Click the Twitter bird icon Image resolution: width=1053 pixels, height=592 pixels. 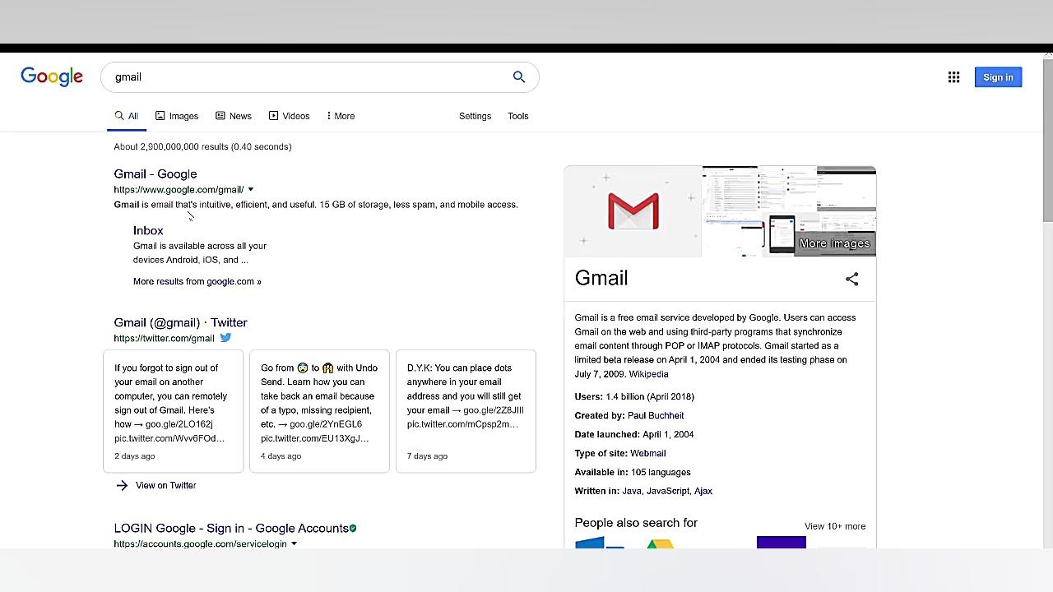point(225,337)
